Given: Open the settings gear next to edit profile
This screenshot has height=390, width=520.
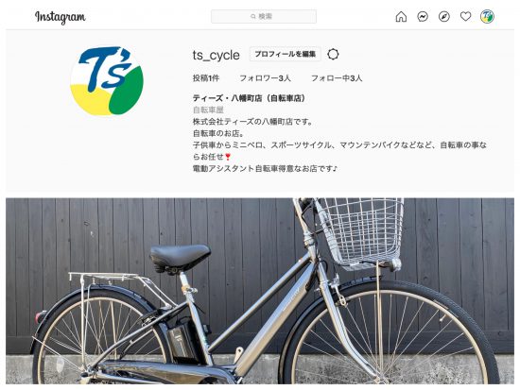Looking at the screenshot, I should pyautogui.click(x=333, y=54).
